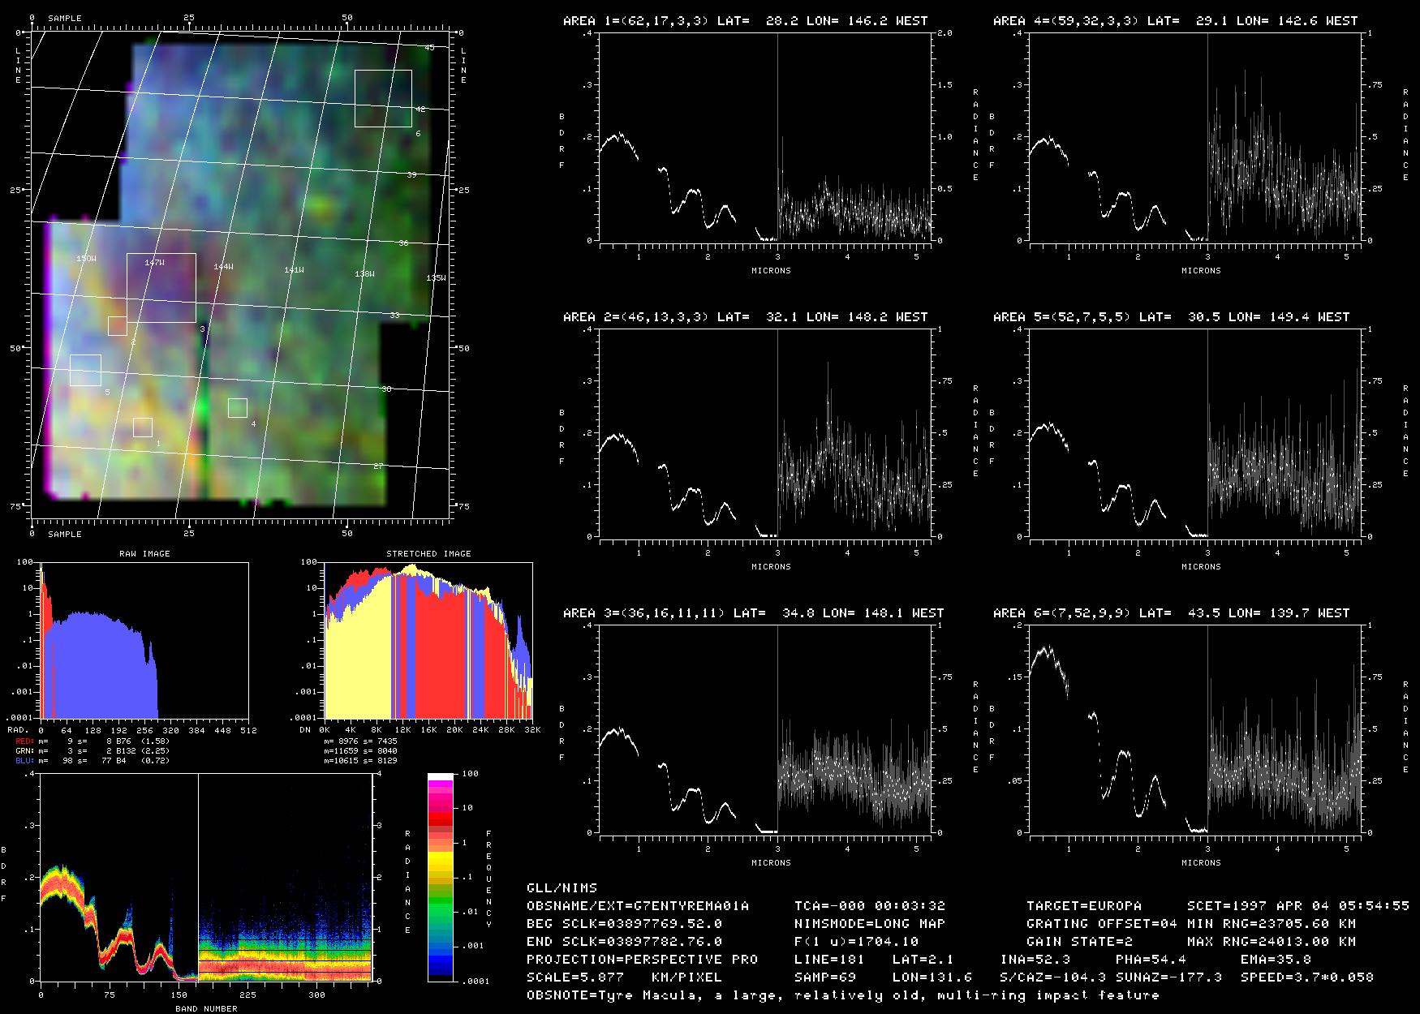The image size is (1420, 1014).
Task: Click the 135W longitude label on the map
Action: pyautogui.click(x=436, y=278)
